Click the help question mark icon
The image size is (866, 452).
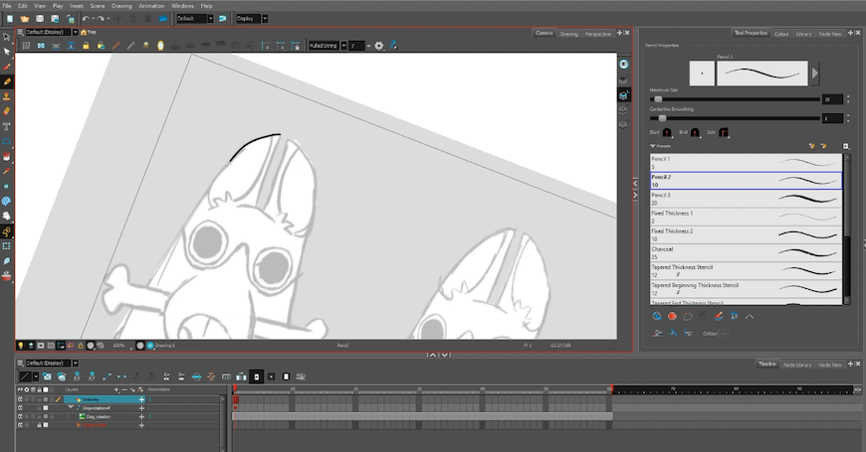[x=393, y=46]
